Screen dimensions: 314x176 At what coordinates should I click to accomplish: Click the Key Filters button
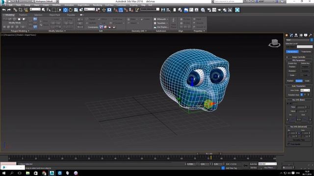pyautogui.click(x=269, y=168)
